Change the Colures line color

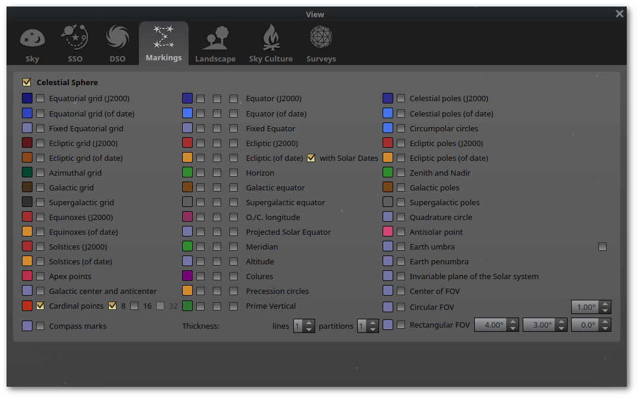click(x=187, y=276)
